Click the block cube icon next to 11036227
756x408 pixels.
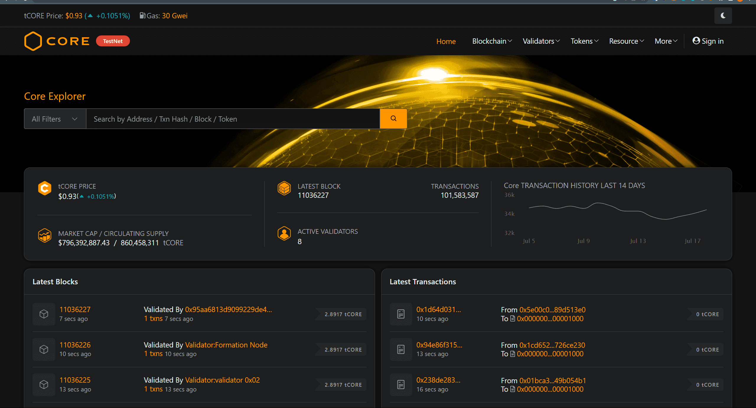(44, 314)
